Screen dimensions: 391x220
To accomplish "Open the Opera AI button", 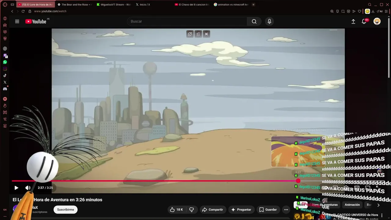I will (x=380, y=11).
